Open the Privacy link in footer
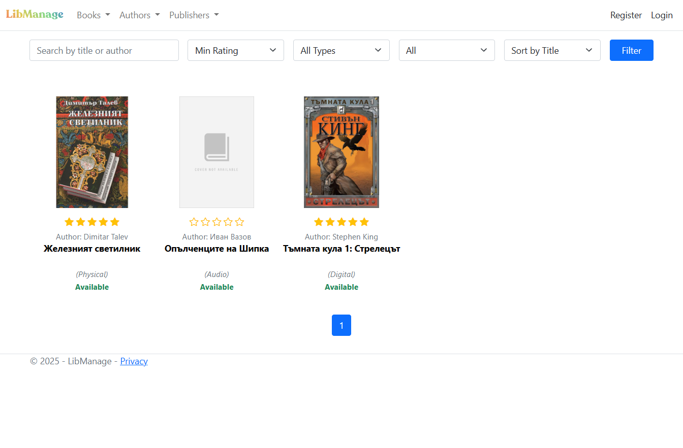Image resolution: width=683 pixels, height=448 pixels. click(x=134, y=361)
